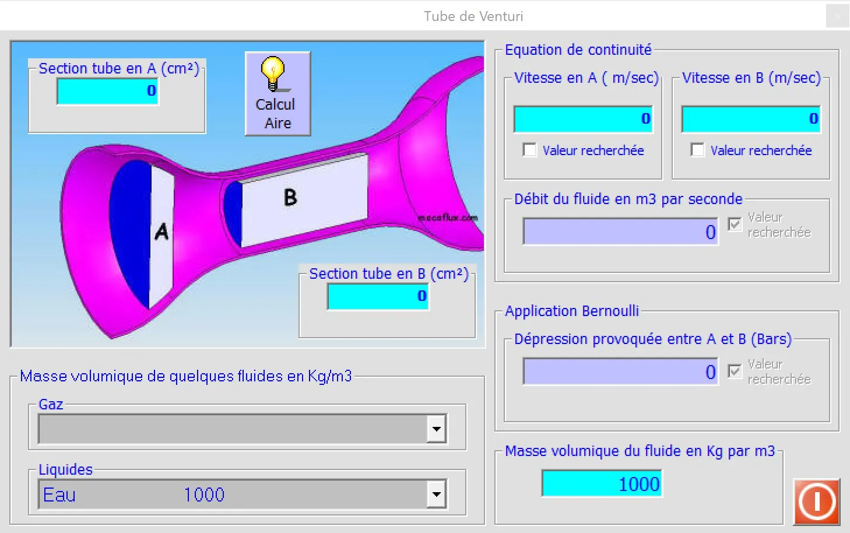Click the Débit du fluide result field
The width and height of the screenshot is (850, 533).
tap(620, 232)
